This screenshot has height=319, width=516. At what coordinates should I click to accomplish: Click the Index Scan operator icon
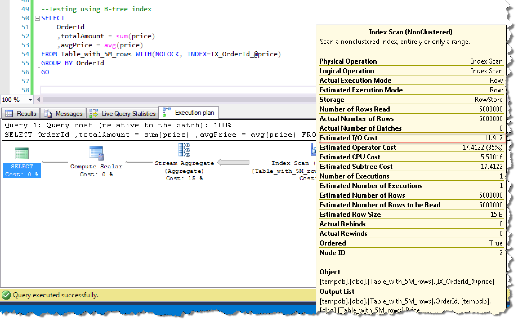coord(313,150)
